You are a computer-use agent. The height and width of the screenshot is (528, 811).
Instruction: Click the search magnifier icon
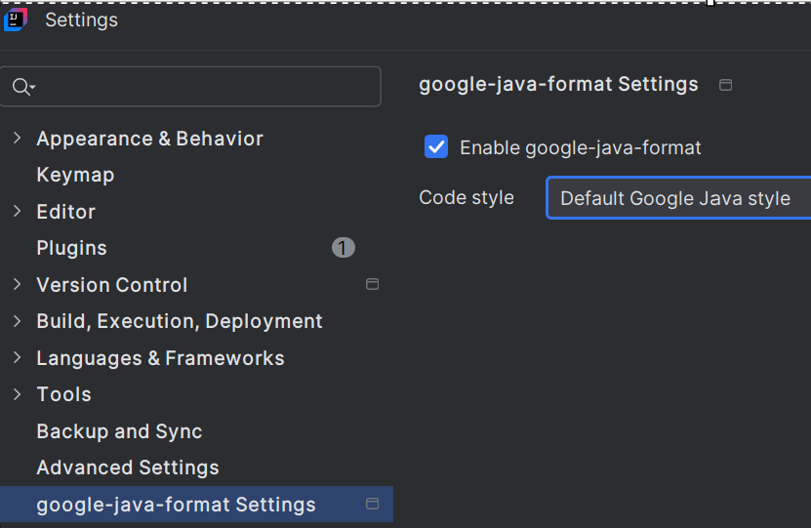point(21,88)
